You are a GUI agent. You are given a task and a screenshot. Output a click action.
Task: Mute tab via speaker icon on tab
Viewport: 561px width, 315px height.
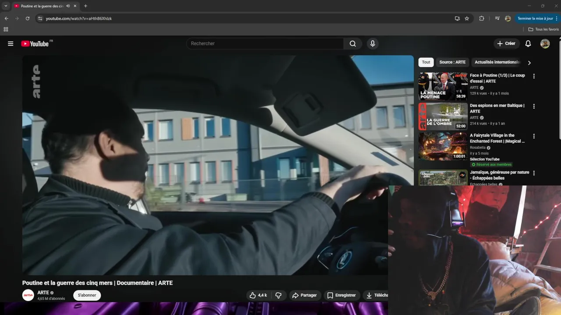(x=68, y=6)
